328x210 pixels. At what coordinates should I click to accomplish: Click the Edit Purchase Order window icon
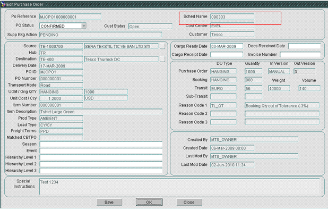3,4
